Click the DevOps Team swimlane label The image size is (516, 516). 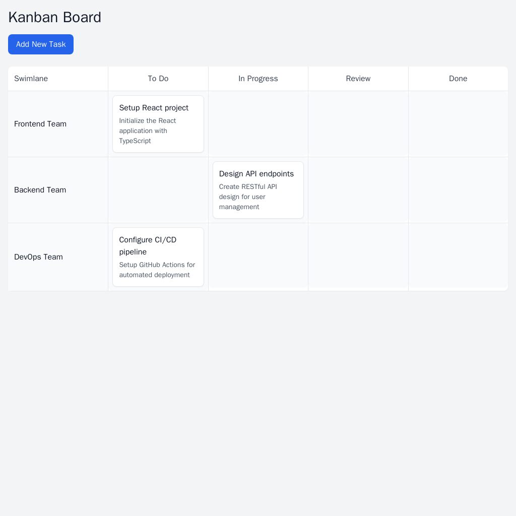point(39,257)
